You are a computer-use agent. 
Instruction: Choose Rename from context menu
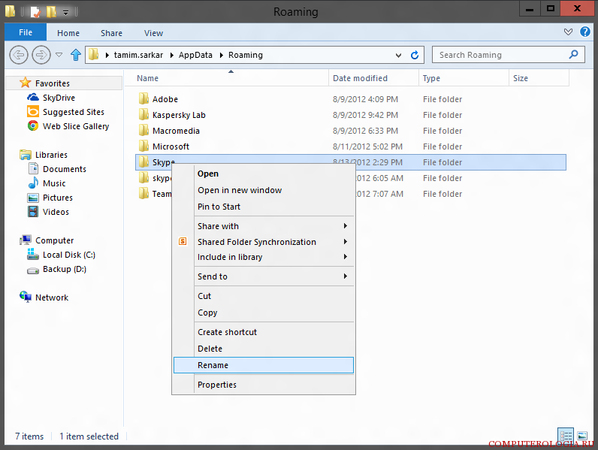(264, 365)
